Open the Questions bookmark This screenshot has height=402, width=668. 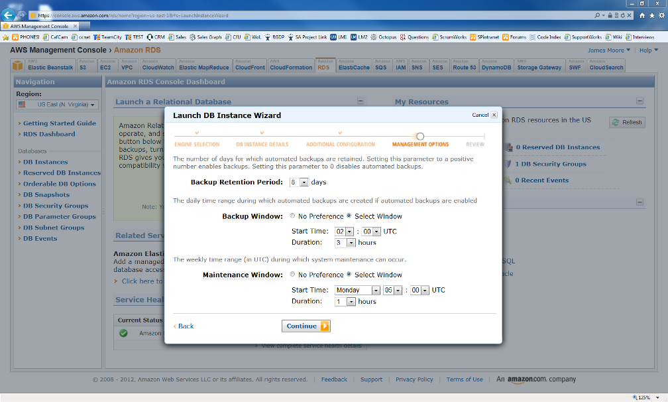point(414,37)
